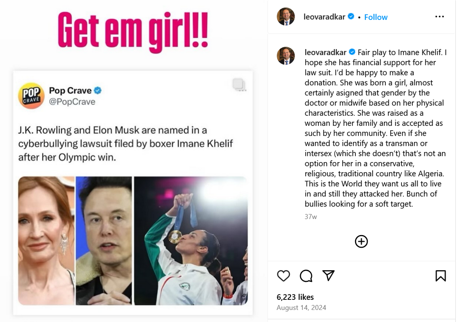Save the post with the bookmark icon
This screenshot has width=467, height=322.
(440, 276)
